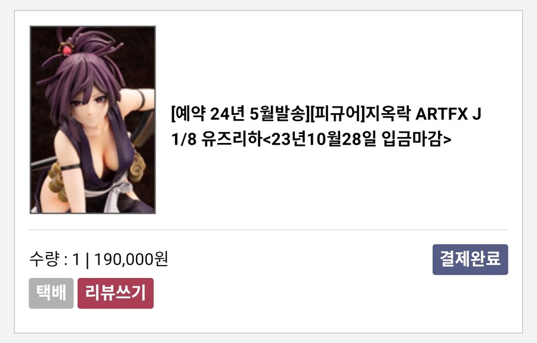Click the [피규어] tag in the title
The height and width of the screenshot is (343, 537).
tap(337, 114)
